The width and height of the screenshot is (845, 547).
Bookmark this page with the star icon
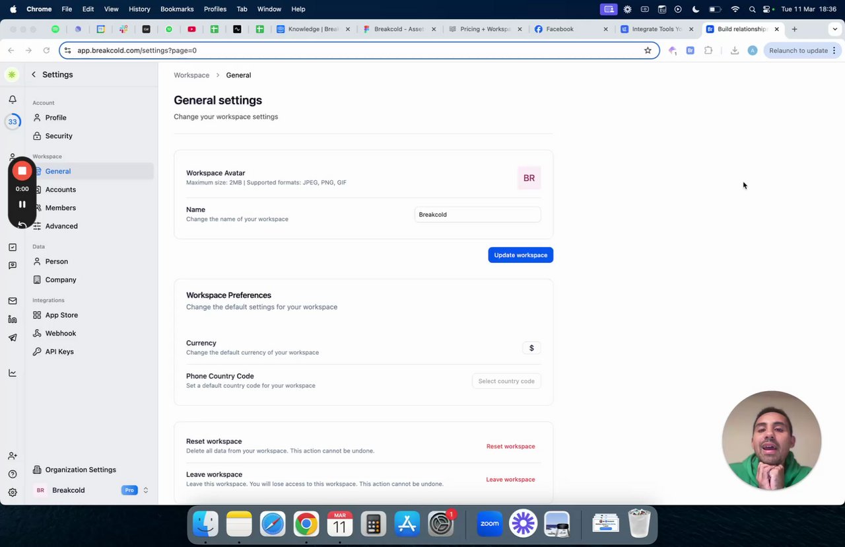[648, 50]
